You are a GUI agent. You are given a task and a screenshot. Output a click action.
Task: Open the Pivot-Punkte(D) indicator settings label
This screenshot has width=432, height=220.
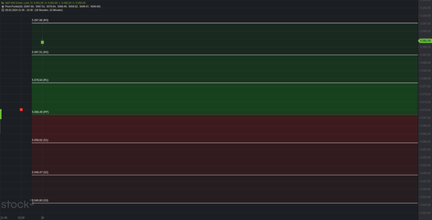[x=14, y=6]
